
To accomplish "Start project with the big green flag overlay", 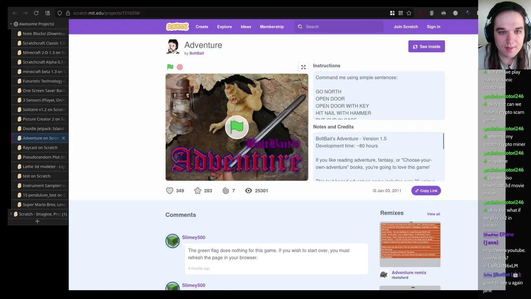I will click(x=237, y=127).
